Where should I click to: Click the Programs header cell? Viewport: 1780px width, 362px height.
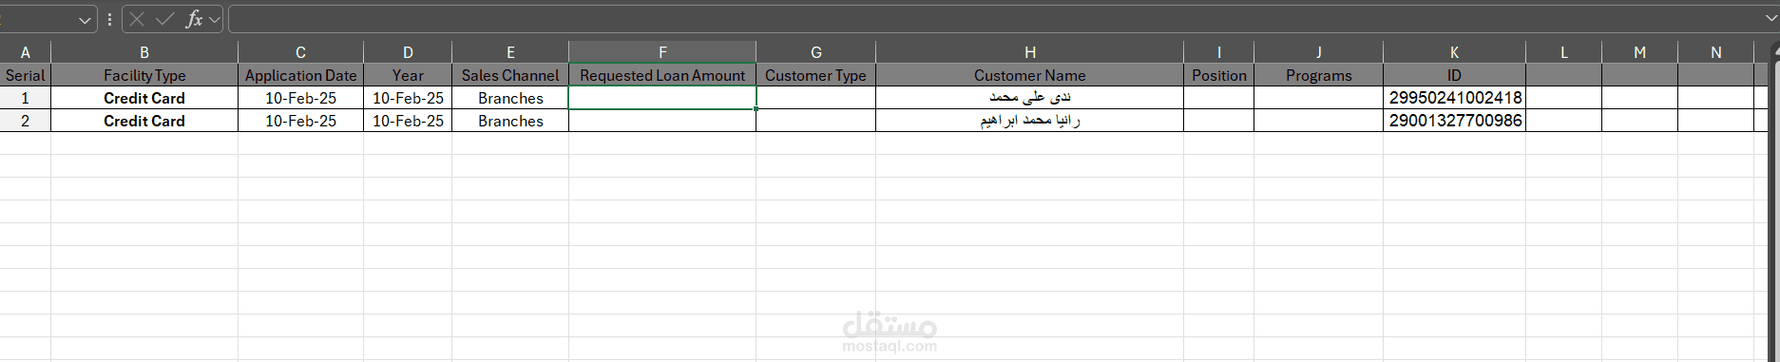[x=1319, y=75]
